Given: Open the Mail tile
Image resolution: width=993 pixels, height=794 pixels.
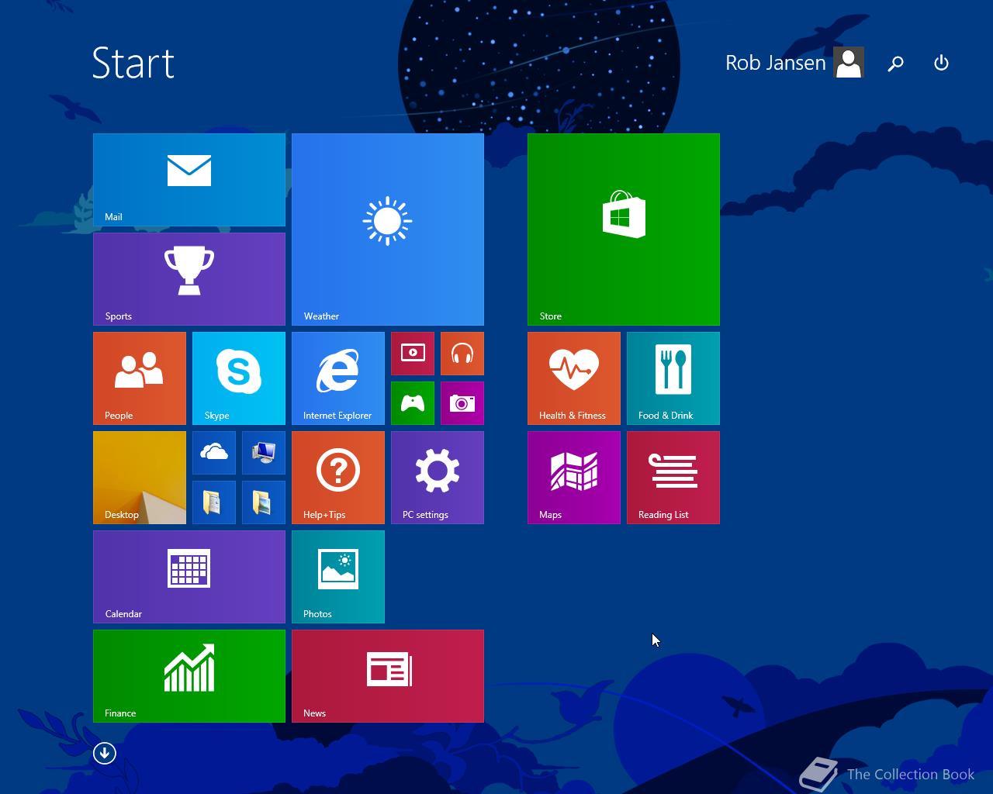Looking at the screenshot, I should click(189, 180).
